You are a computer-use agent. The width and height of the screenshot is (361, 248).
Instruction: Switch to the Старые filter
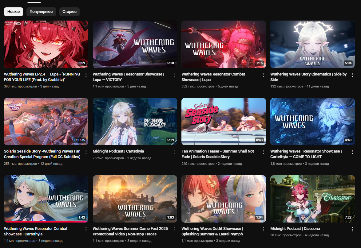pyautogui.click(x=69, y=12)
